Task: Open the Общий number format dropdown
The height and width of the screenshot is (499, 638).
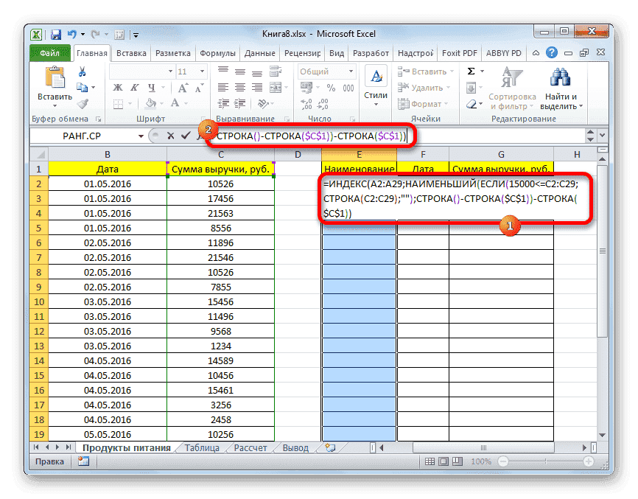Action: [x=351, y=71]
